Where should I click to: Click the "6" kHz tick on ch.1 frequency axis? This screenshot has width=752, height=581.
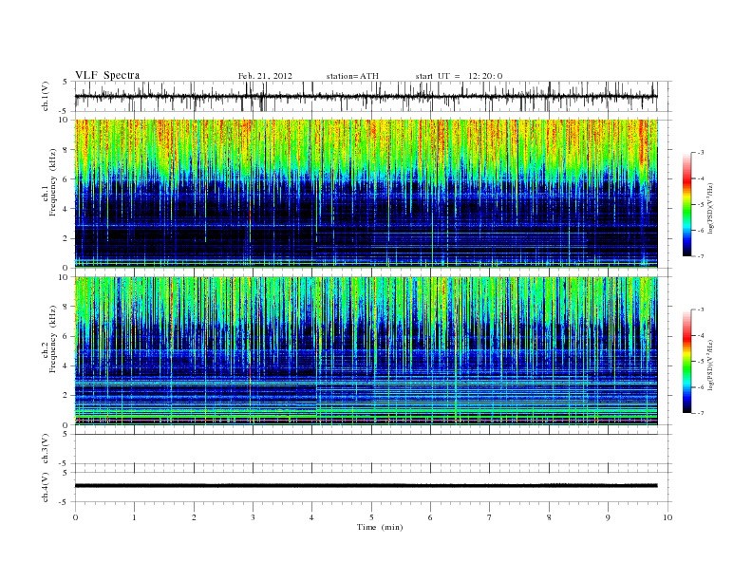coord(66,178)
